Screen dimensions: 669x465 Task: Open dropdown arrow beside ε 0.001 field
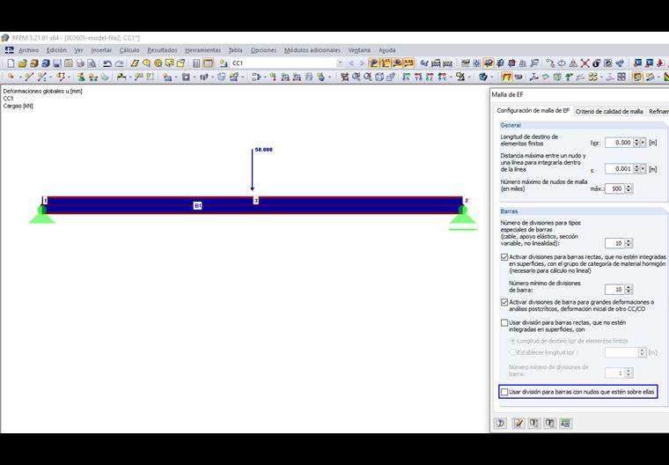point(643,169)
